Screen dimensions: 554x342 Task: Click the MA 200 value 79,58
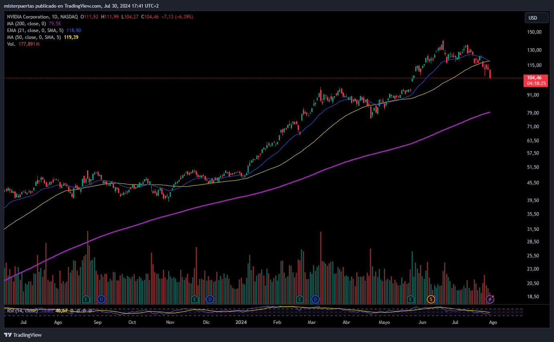(55, 24)
